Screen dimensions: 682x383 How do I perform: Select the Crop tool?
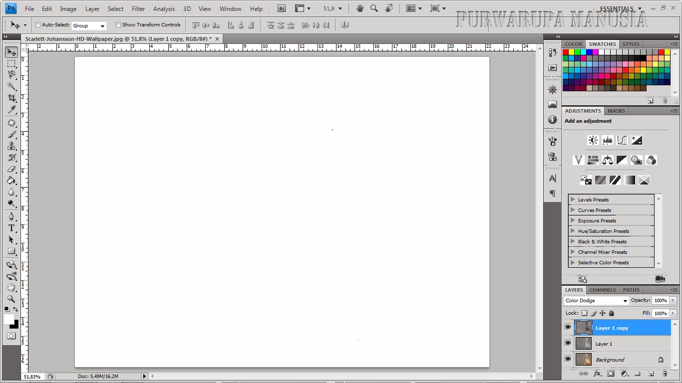click(11, 98)
